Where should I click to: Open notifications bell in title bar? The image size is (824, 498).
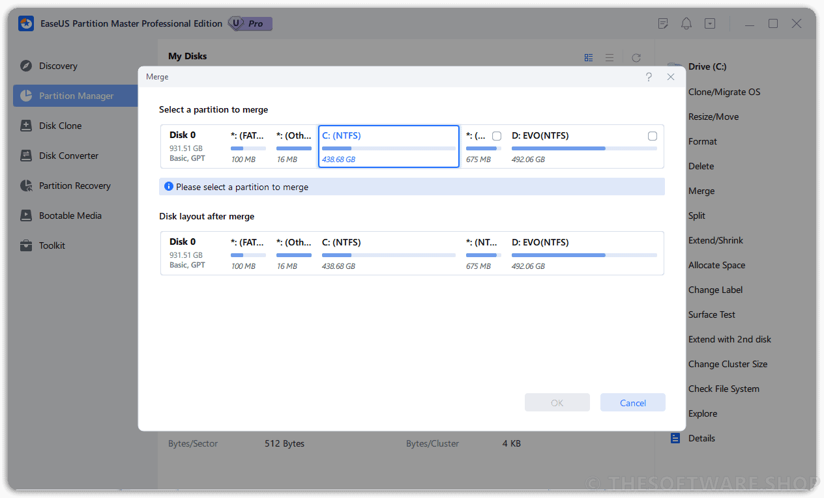[x=686, y=23]
